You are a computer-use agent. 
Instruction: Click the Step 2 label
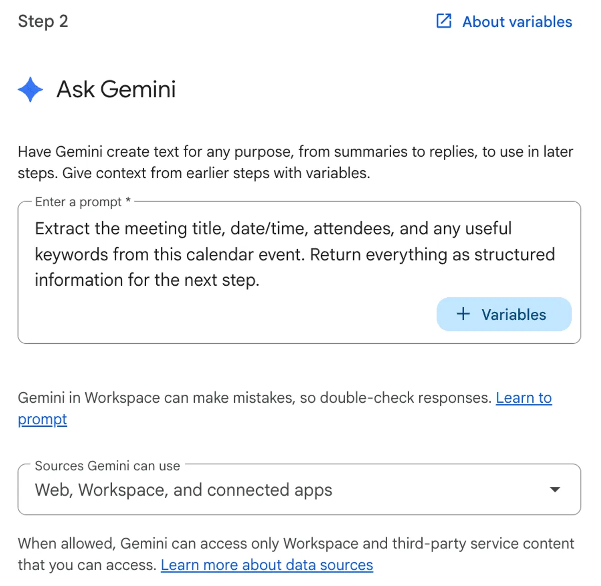[x=43, y=22]
